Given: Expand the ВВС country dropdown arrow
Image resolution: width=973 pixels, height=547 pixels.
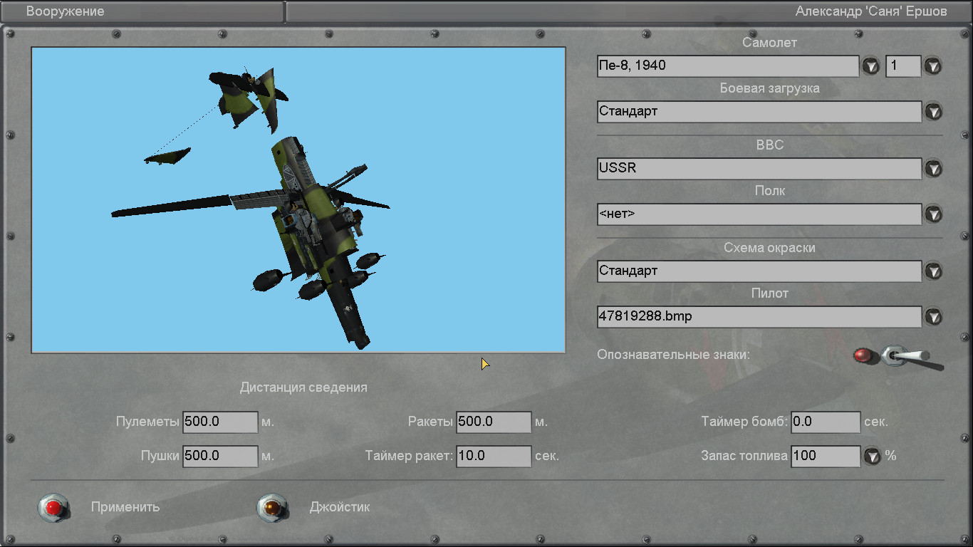Looking at the screenshot, I should click(x=933, y=169).
